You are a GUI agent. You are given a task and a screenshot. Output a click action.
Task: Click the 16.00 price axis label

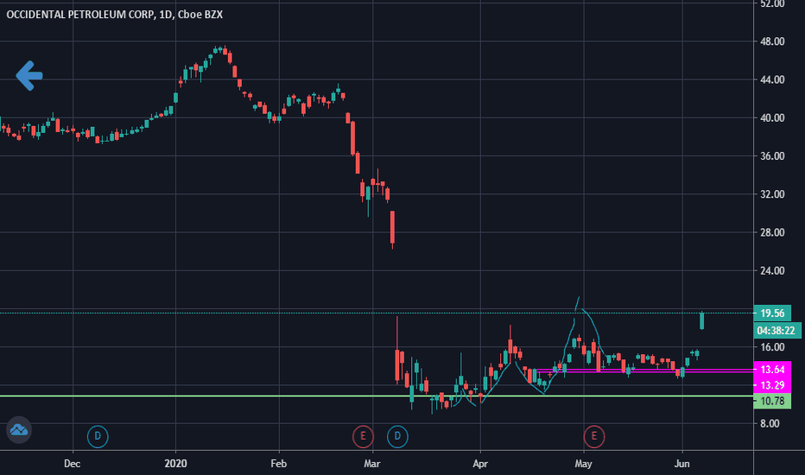[x=772, y=347]
